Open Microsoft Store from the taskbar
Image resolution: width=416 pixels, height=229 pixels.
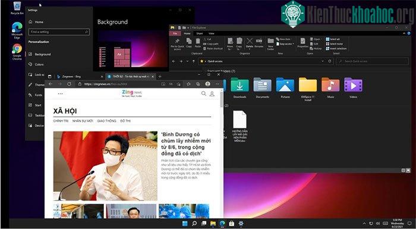click(231, 224)
